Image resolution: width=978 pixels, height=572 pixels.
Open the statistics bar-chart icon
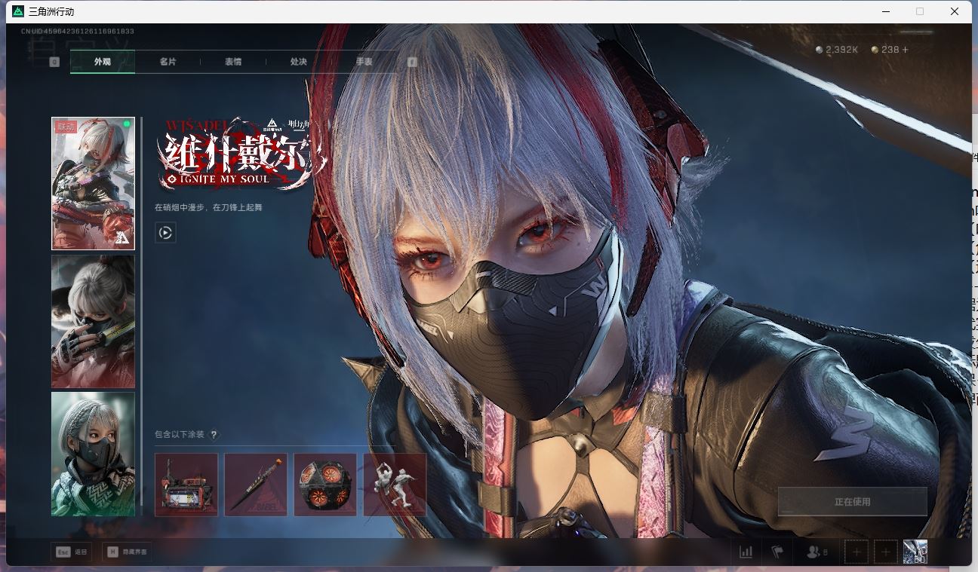pos(746,552)
